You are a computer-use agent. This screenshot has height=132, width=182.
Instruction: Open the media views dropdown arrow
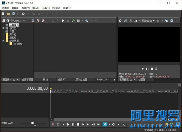tap(82, 21)
